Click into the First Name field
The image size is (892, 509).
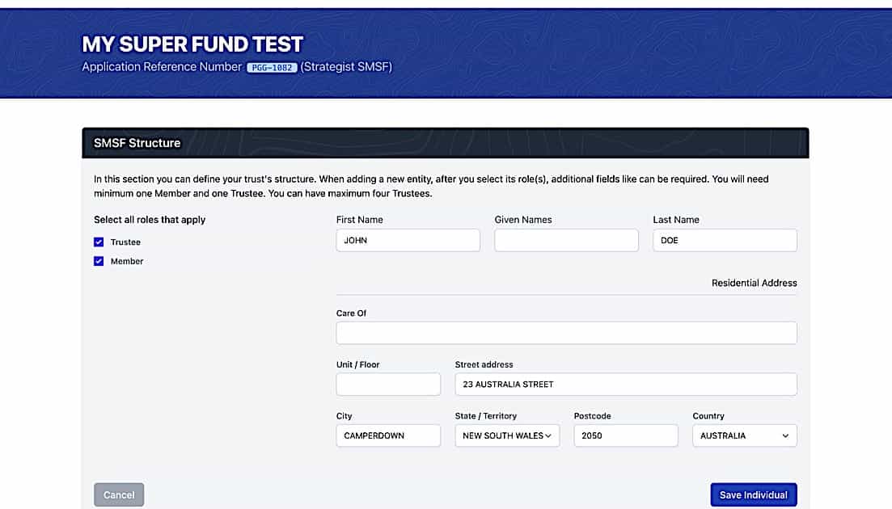[408, 240]
